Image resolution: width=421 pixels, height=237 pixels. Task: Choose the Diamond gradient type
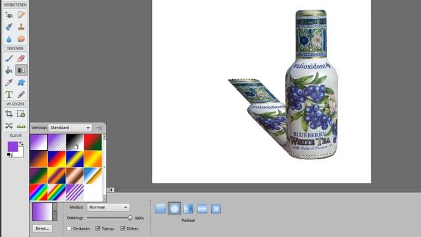click(x=216, y=209)
